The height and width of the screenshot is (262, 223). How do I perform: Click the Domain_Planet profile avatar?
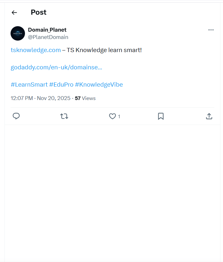tap(18, 33)
